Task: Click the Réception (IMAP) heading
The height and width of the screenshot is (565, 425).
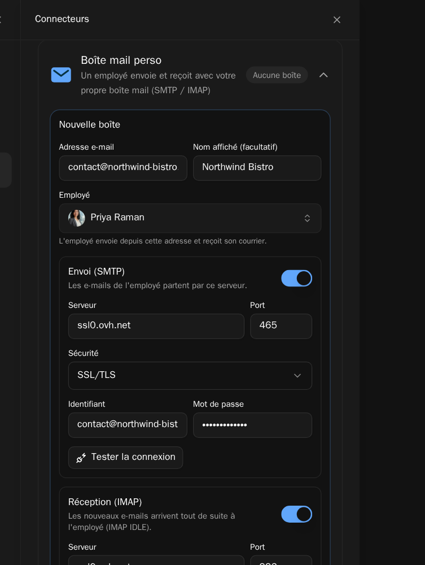Action: pos(105,502)
